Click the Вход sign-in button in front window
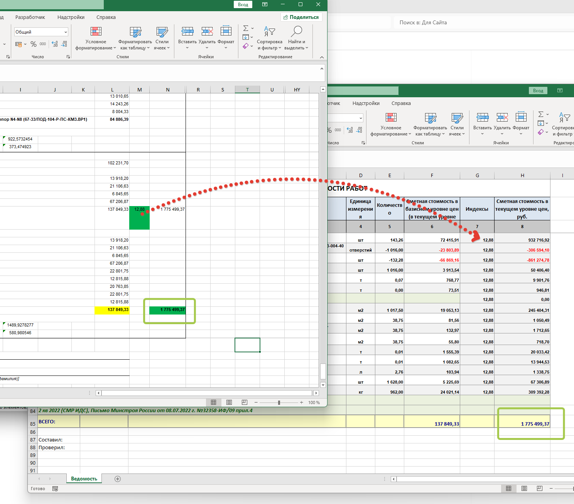The width and height of the screenshot is (574, 504). (243, 5)
